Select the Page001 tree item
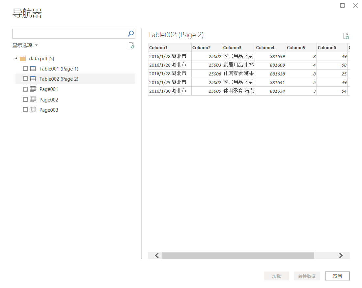This screenshot has width=362, height=288. pos(49,89)
